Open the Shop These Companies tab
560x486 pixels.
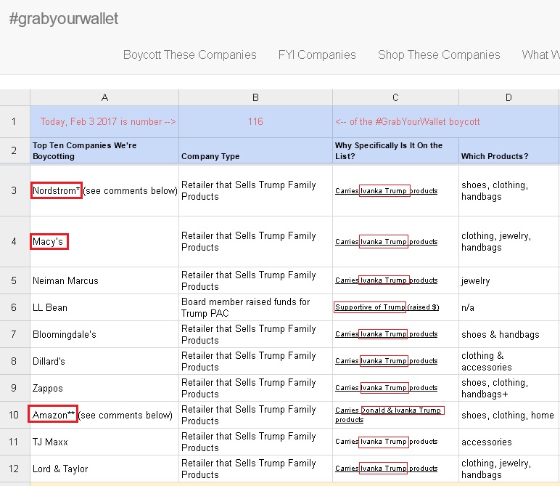click(x=439, y=54)
